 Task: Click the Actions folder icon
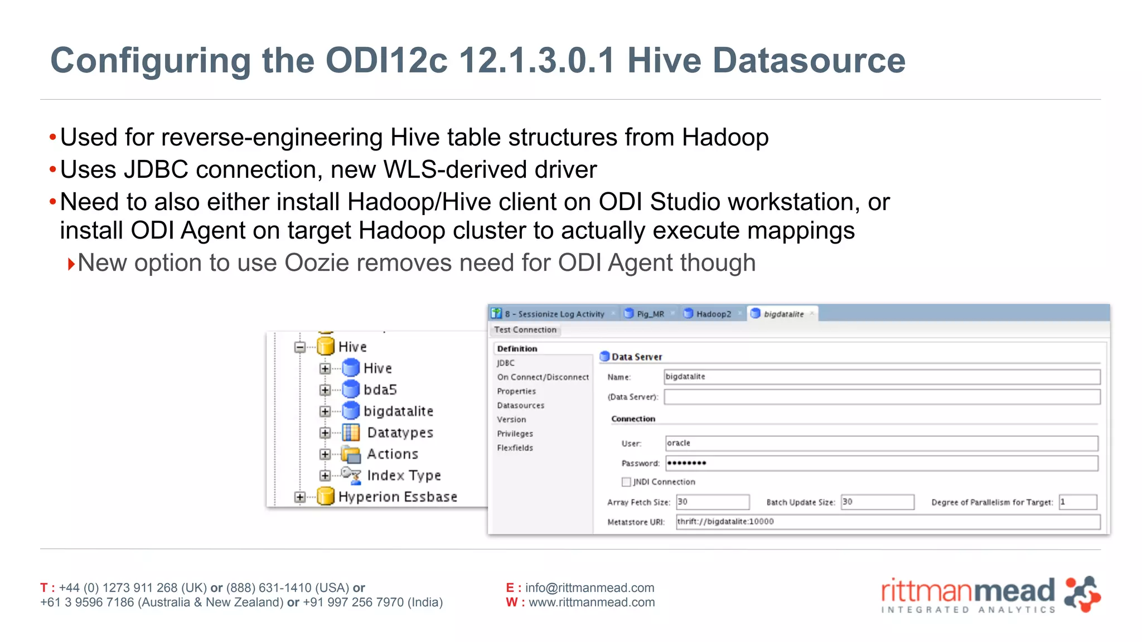(351, 454)
